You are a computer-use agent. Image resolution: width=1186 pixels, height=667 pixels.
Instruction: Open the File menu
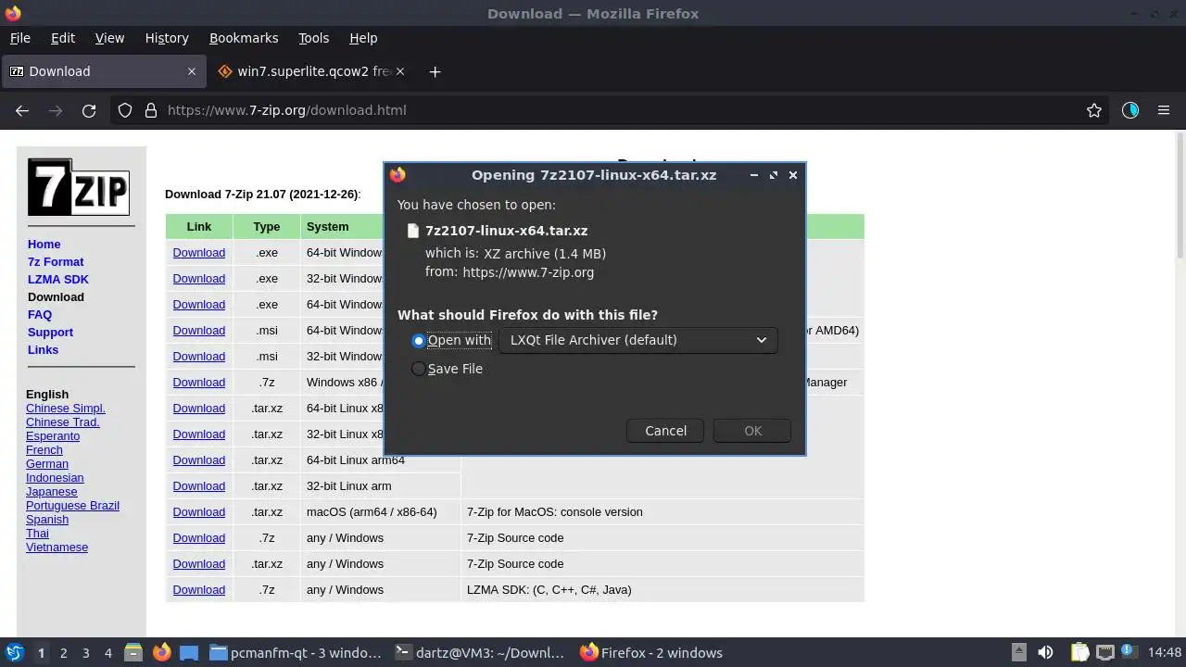pos(19,38)
